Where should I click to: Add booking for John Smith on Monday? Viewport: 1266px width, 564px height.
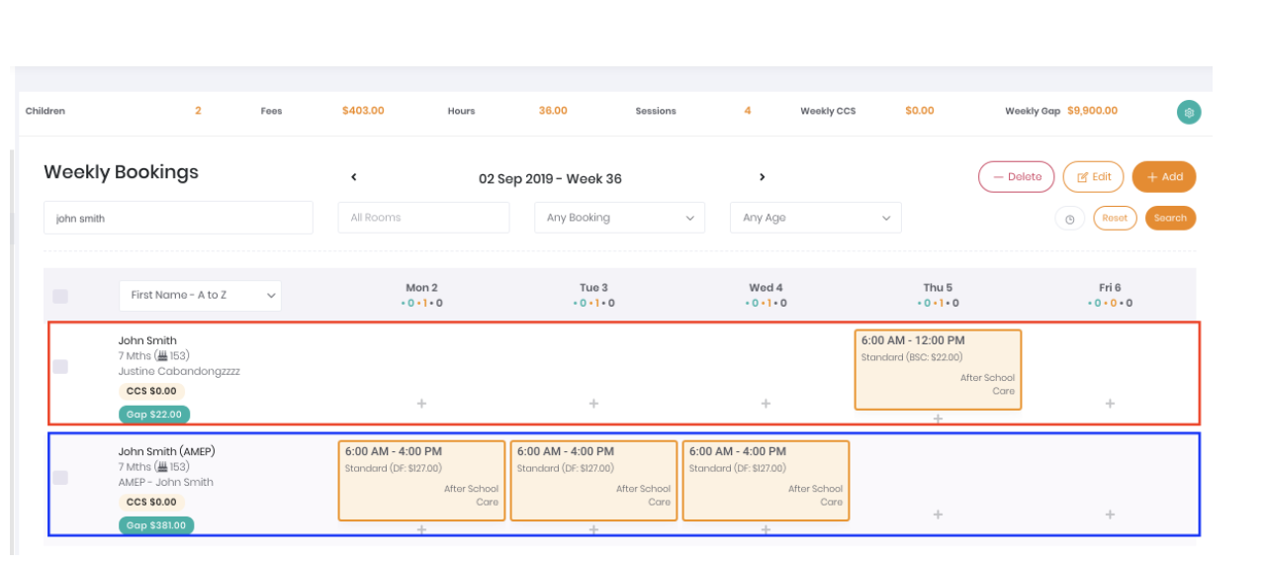pyautogui.click(x=421, y=404)
